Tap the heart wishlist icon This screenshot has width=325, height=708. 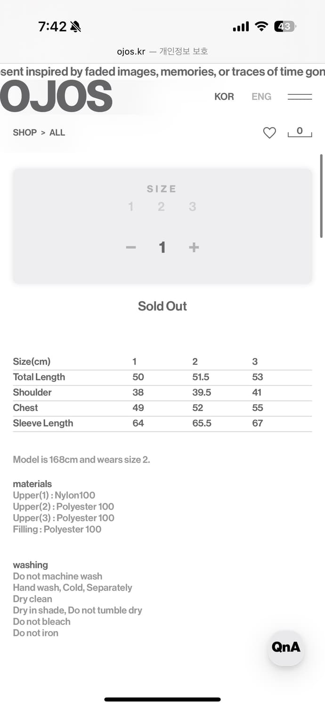(x=269, y=133)
